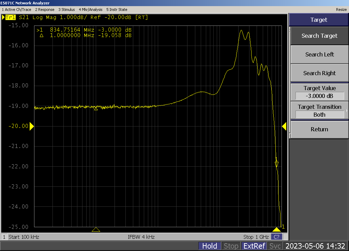The height and width of the screenshot is (251, 349).
Task: Click the marker 1 triangle on bottom axis
Action: pyautogui.click(x=276, y=230)
